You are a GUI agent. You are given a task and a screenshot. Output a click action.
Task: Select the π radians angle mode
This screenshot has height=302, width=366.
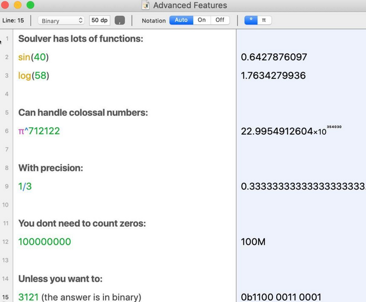coord(264,20)
